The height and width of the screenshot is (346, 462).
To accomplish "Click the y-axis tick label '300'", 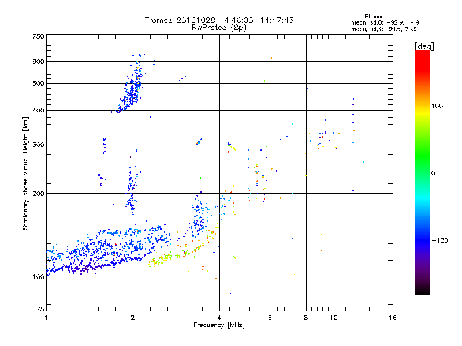I will tap(38, 145).
